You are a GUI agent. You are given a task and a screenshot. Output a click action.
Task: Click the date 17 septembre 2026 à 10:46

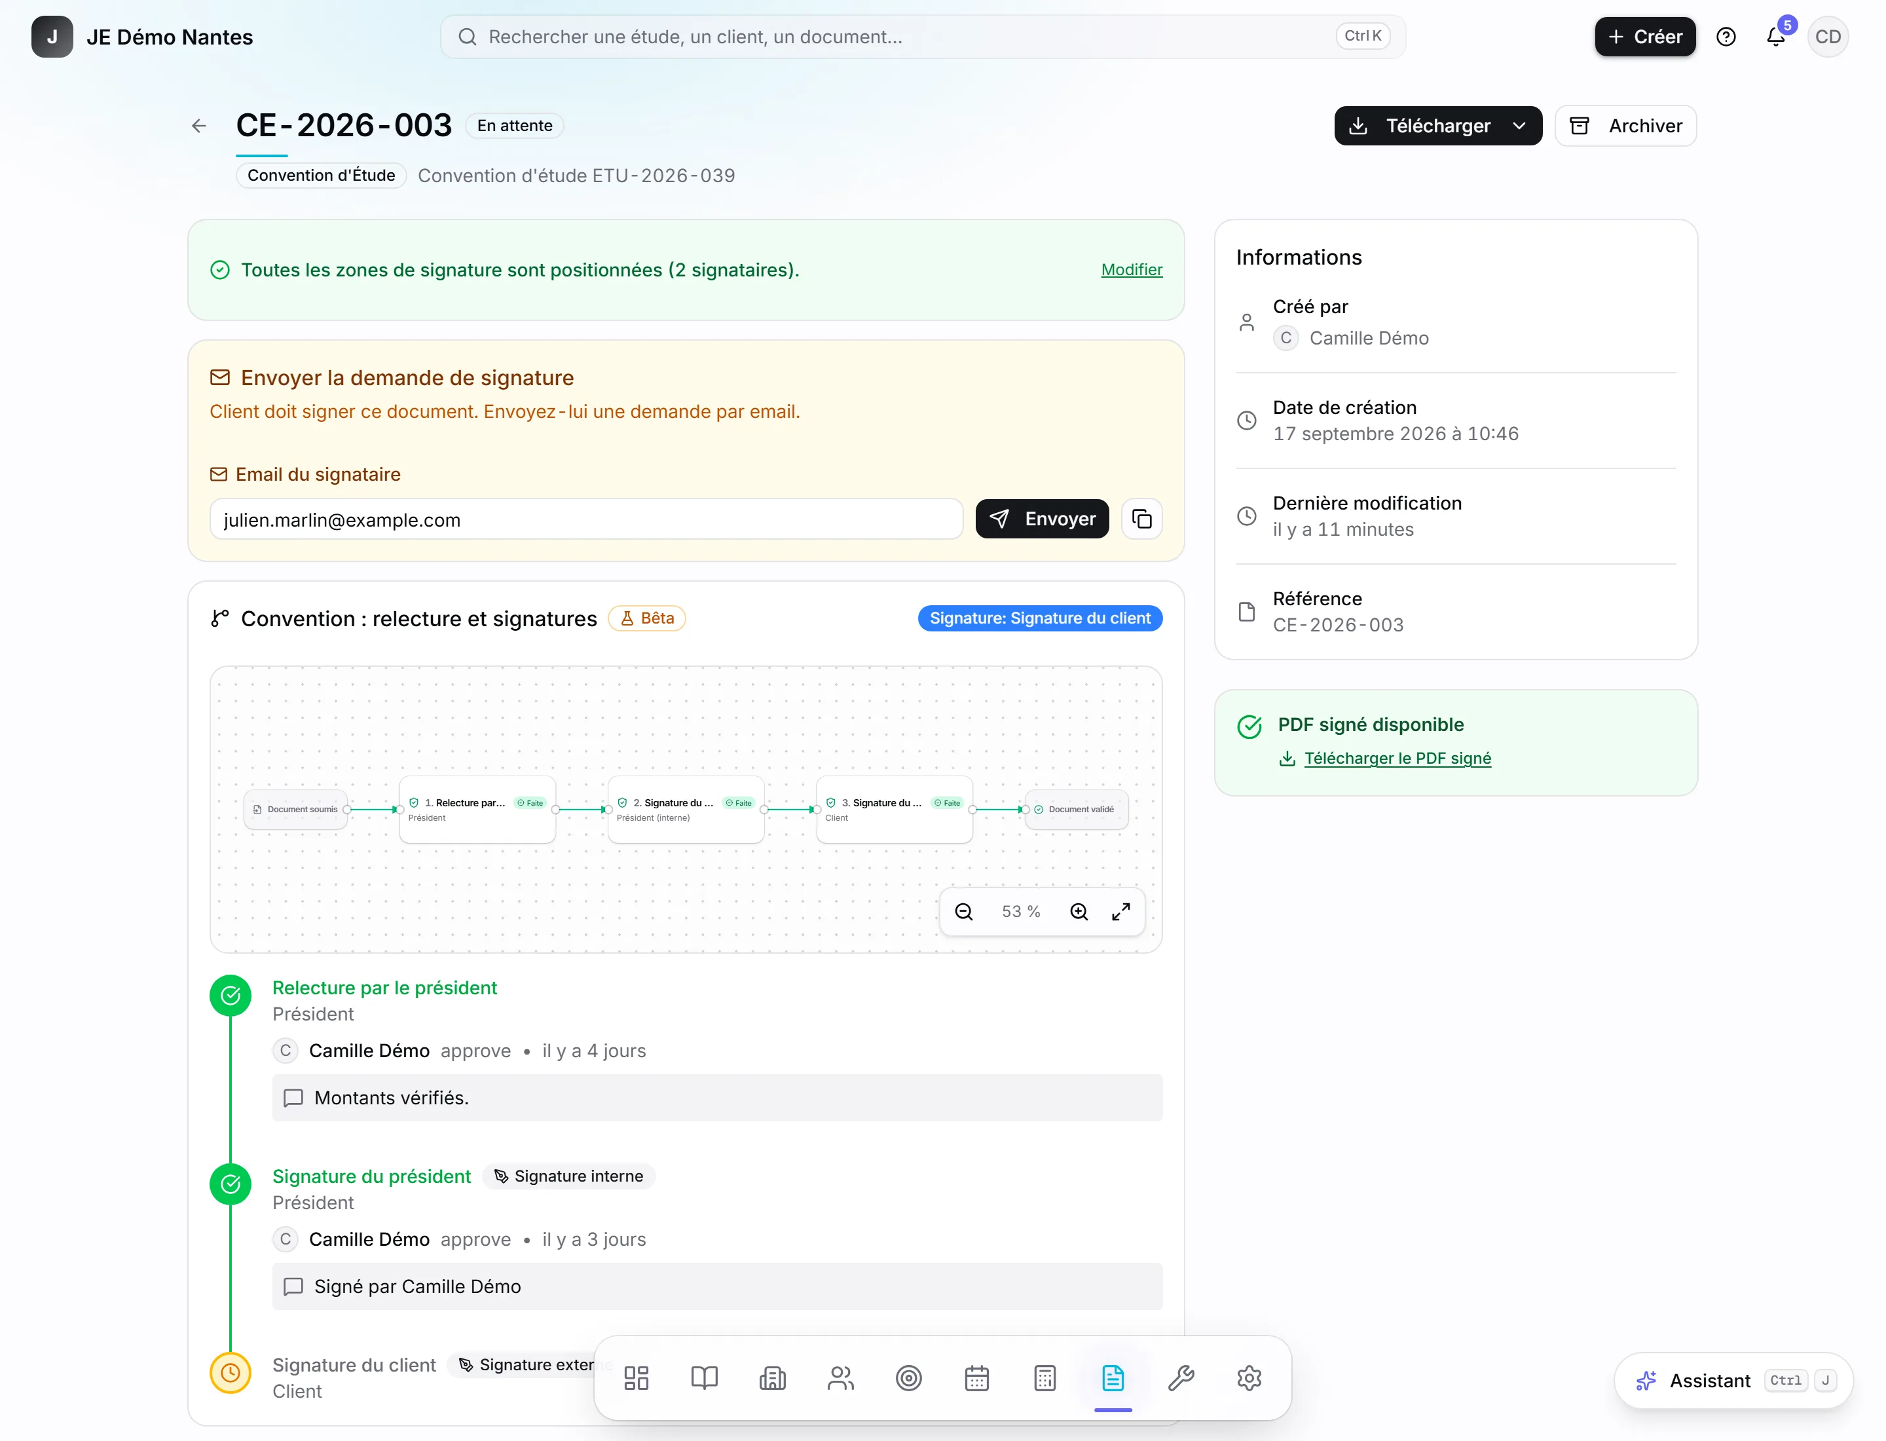pyautogui.click(x=1396, y=434)
